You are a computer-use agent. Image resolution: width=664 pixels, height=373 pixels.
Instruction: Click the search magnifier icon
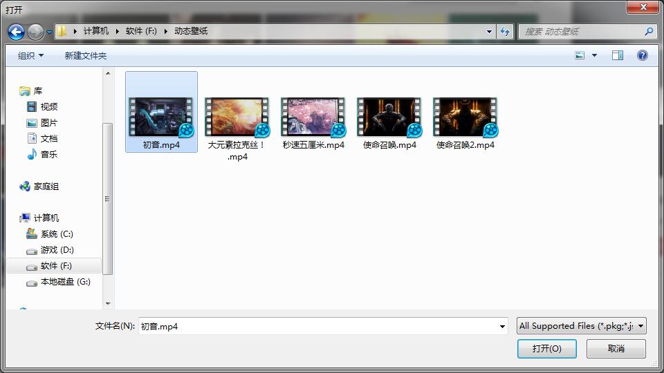649,31
